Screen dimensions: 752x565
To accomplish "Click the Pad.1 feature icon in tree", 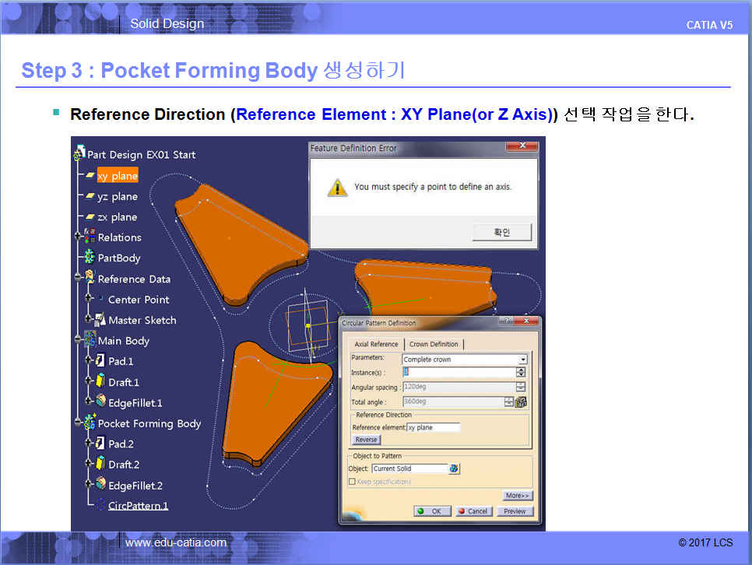I will coord(100,361).
